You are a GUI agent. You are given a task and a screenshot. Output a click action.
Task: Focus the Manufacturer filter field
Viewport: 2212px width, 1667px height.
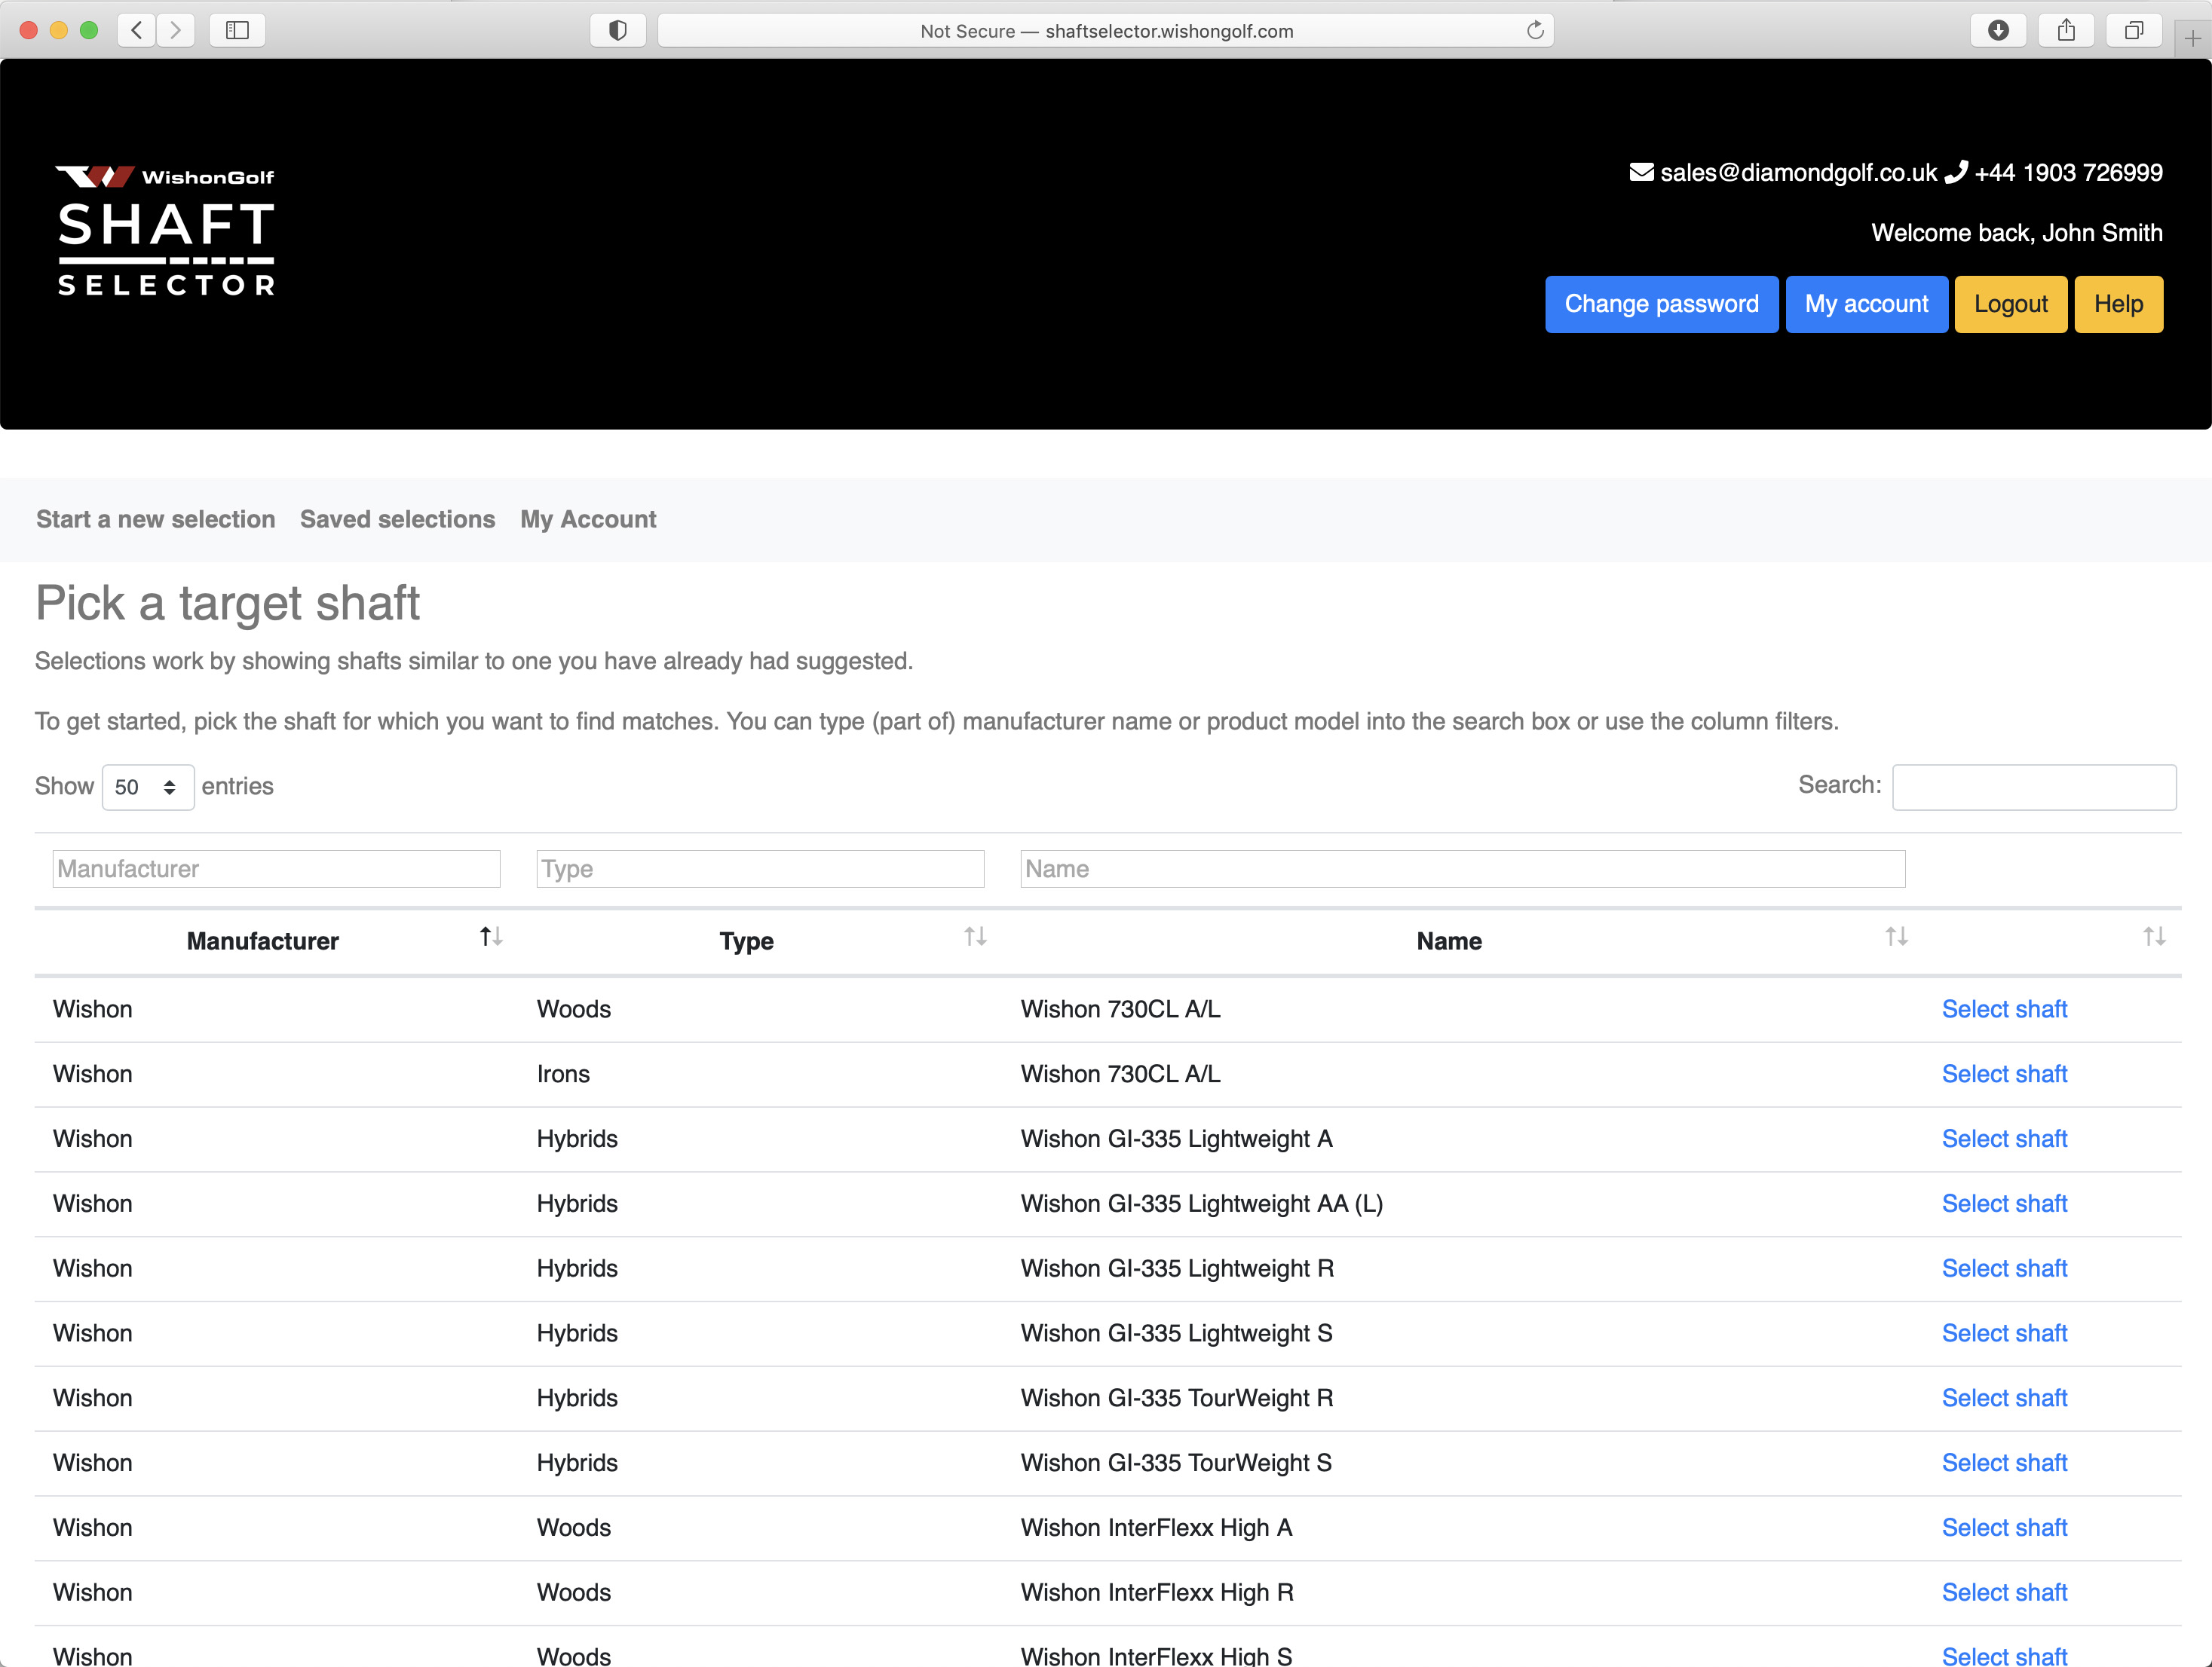tap(276, 868)
